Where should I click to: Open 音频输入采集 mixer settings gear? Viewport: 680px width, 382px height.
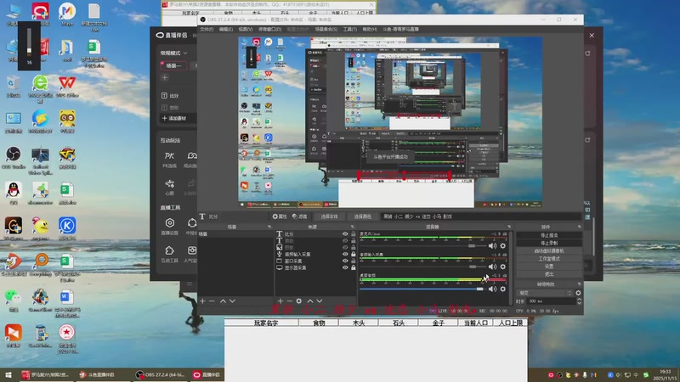click(x=503, y=267)
